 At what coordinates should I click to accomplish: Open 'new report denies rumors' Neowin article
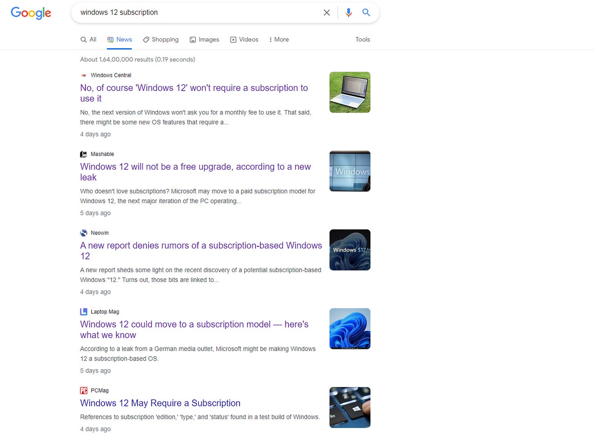pos(201,250)
